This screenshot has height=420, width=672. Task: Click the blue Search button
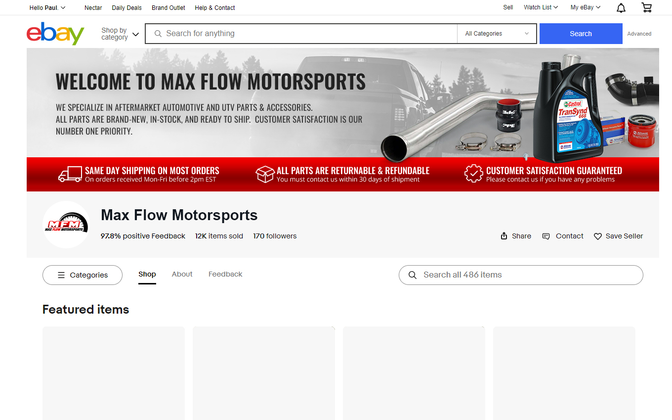581,34
